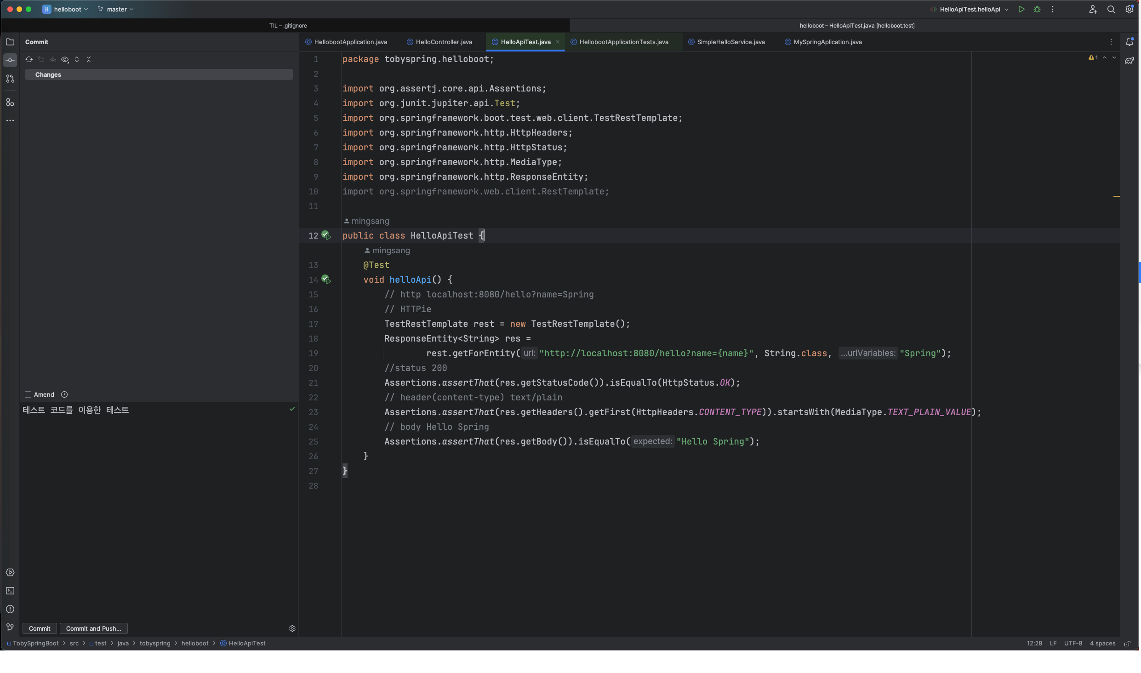The height and width of the screenshot is (673, 1141).
Task: Open the Problems tool window icon
Action: click(x=10, y=609)
